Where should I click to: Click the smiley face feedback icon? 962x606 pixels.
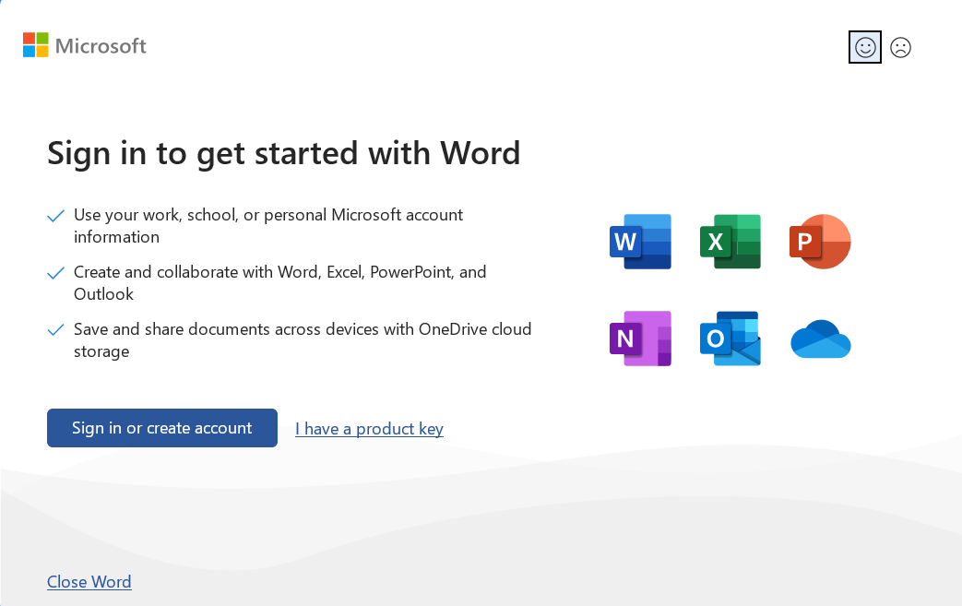click(x=865, y=47)
